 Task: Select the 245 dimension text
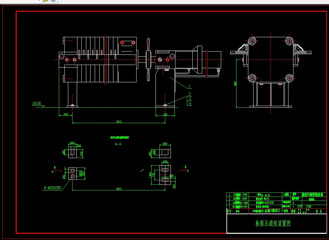(x=65, y=114)
